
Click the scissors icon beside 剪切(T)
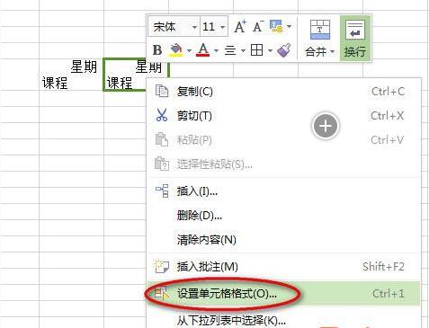[x=162, y=115]
